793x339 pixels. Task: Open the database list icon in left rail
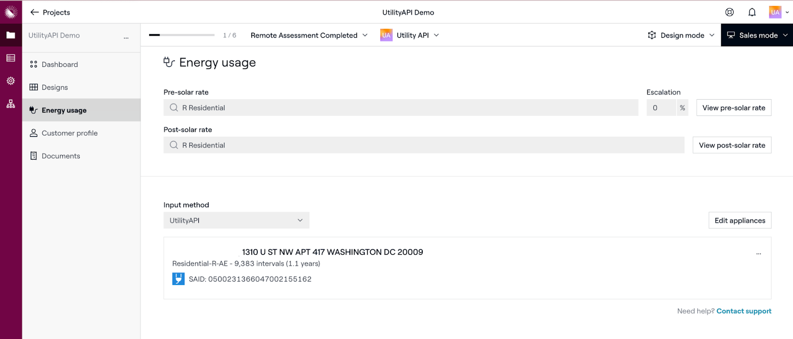(11, 58)
